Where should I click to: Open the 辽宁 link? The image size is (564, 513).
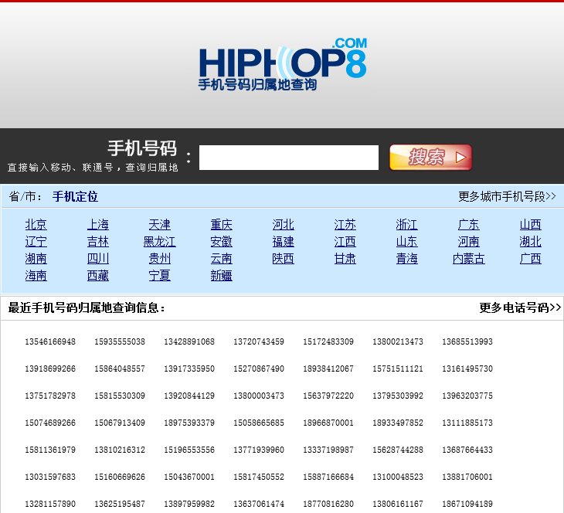click(36, 241)
